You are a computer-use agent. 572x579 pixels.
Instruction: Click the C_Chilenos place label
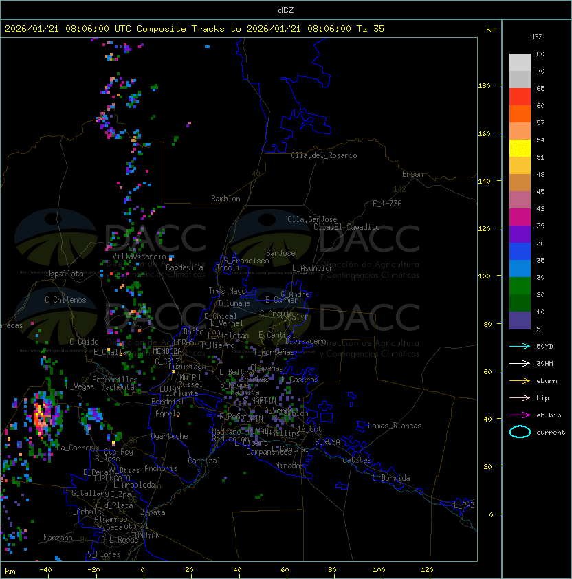(x=65, y=300)
